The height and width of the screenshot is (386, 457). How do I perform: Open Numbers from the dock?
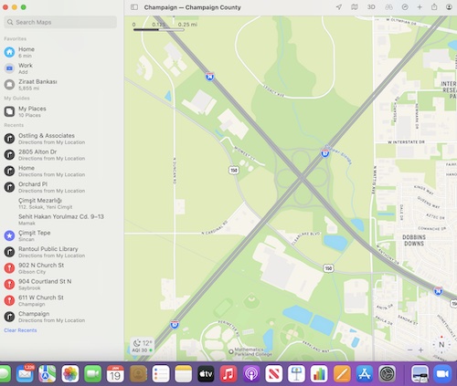click(319, 374)
